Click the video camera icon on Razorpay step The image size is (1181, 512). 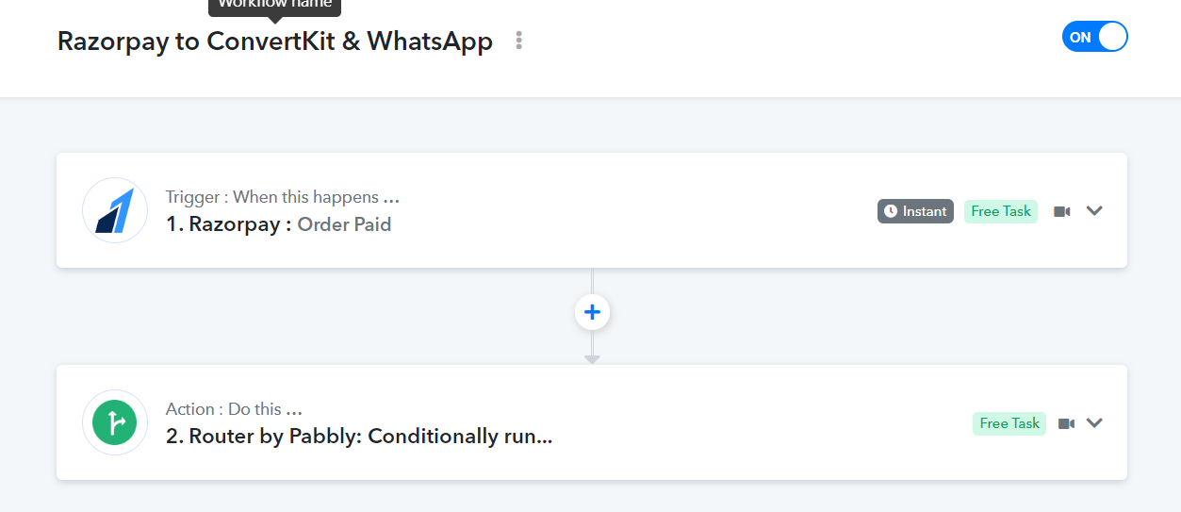pyautogui.click(x=1061, y=211)
